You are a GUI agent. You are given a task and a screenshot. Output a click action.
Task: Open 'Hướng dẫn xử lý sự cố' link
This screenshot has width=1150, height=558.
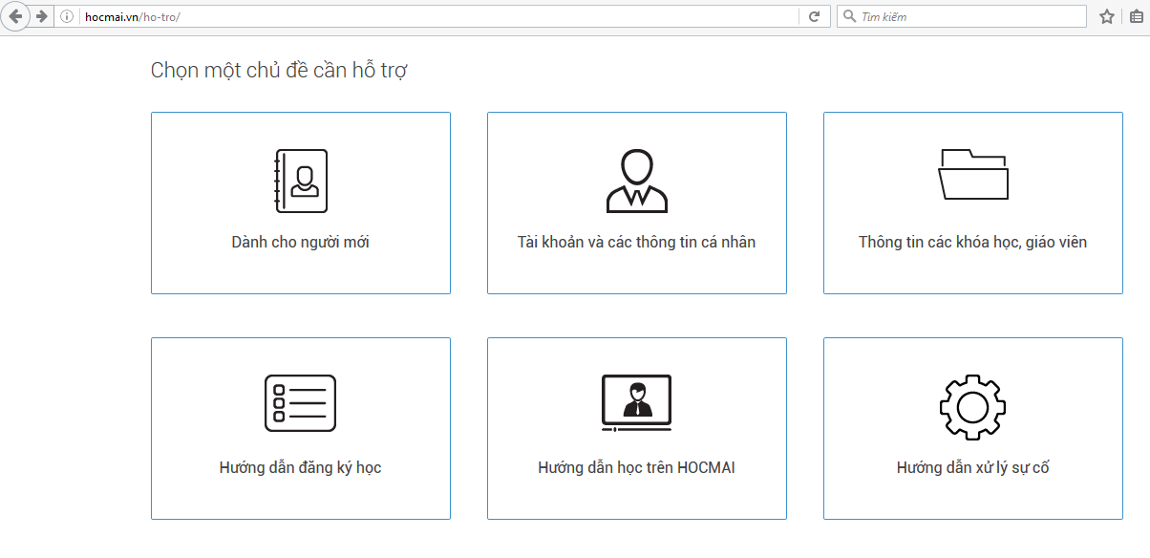click(973, 468)
